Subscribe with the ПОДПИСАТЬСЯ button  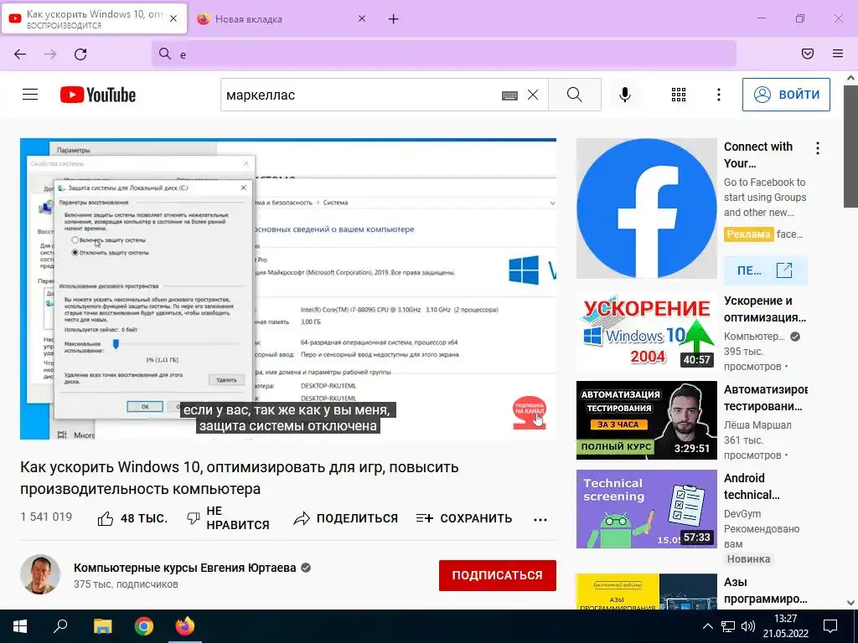(x=498, y=575)
